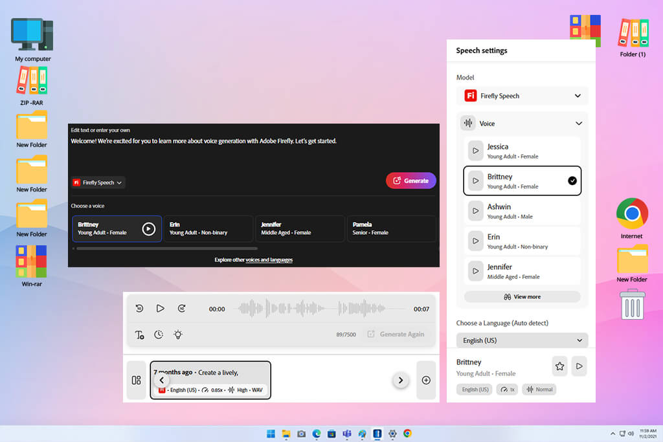Rewind audio ten seconds
The image size is (663, 442).
click(x=140, y=309)
